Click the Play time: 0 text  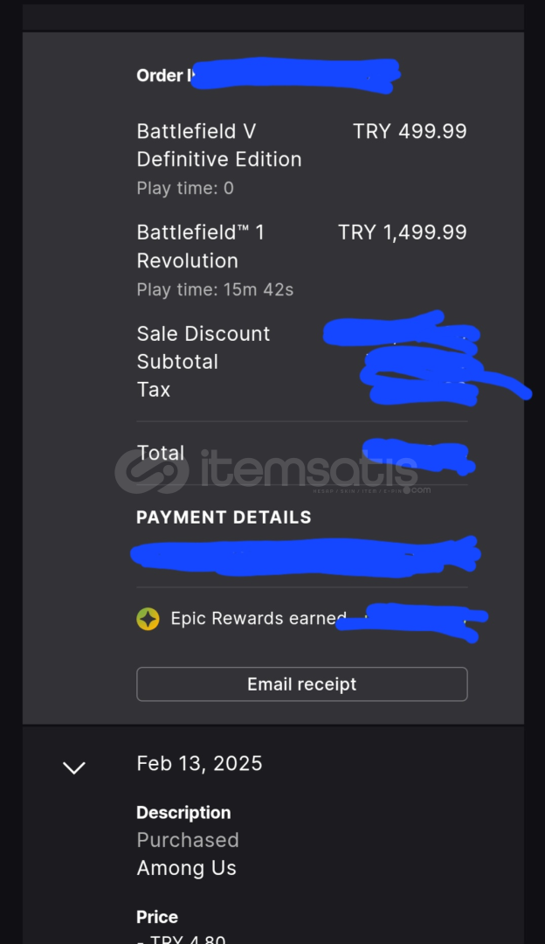tap(184, 189)
